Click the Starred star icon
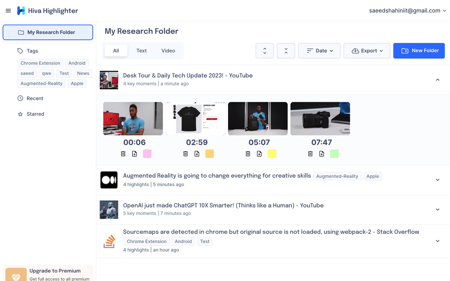 click(20, 114)
